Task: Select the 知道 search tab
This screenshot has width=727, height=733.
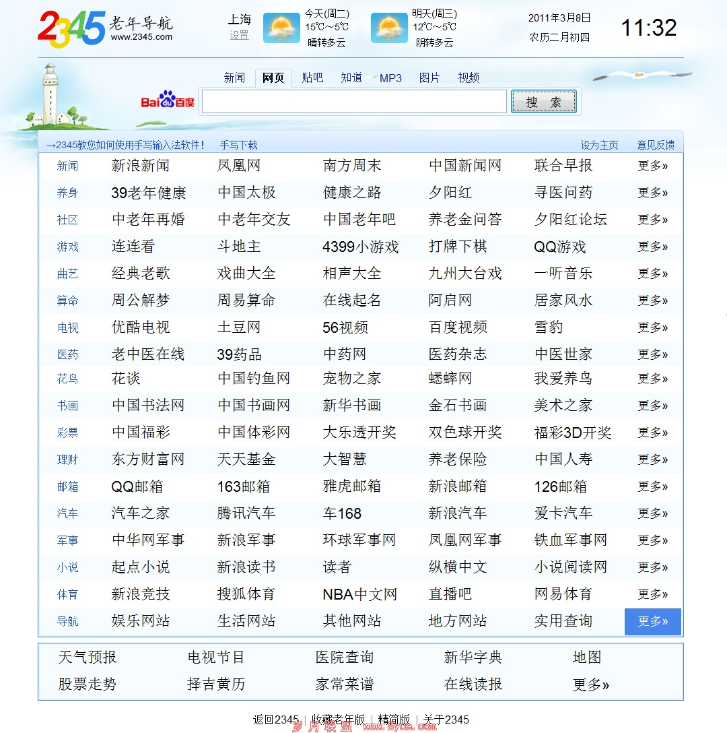Action: point(351,77)
